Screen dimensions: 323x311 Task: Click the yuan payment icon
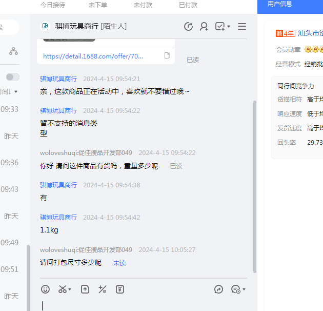tap(120, 289)
